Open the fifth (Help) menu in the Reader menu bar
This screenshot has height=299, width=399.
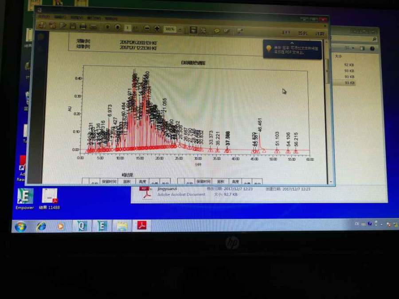[111, 18]
